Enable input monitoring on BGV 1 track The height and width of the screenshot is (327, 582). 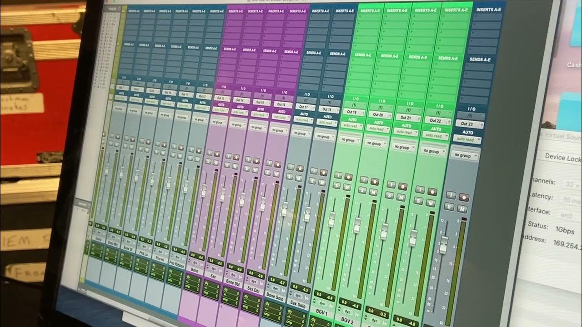click(x=338, y=175)
